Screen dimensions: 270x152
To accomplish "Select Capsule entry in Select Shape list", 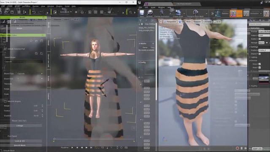I will 24,62.
